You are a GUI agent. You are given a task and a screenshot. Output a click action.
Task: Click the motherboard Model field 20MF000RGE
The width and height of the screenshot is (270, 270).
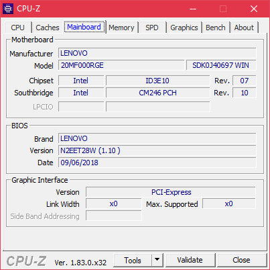[x=121, y=65]
